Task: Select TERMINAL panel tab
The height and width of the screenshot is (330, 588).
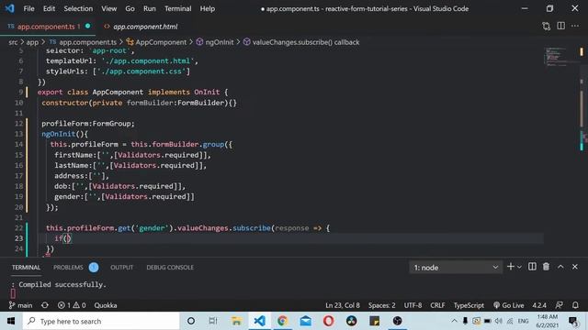Action: point(26,267)
